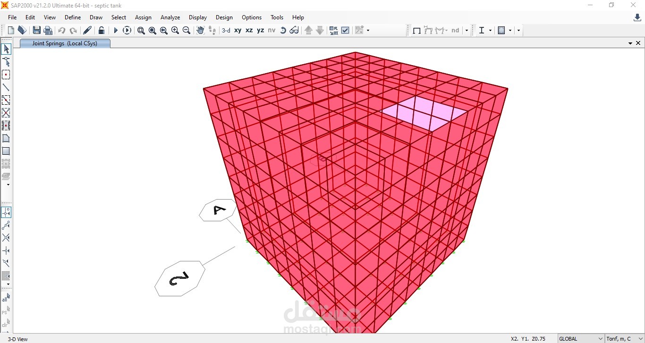Screen dimensions: 645x343
Task: Open the dropdown arrow after the nd button
Action: [467, 30]
